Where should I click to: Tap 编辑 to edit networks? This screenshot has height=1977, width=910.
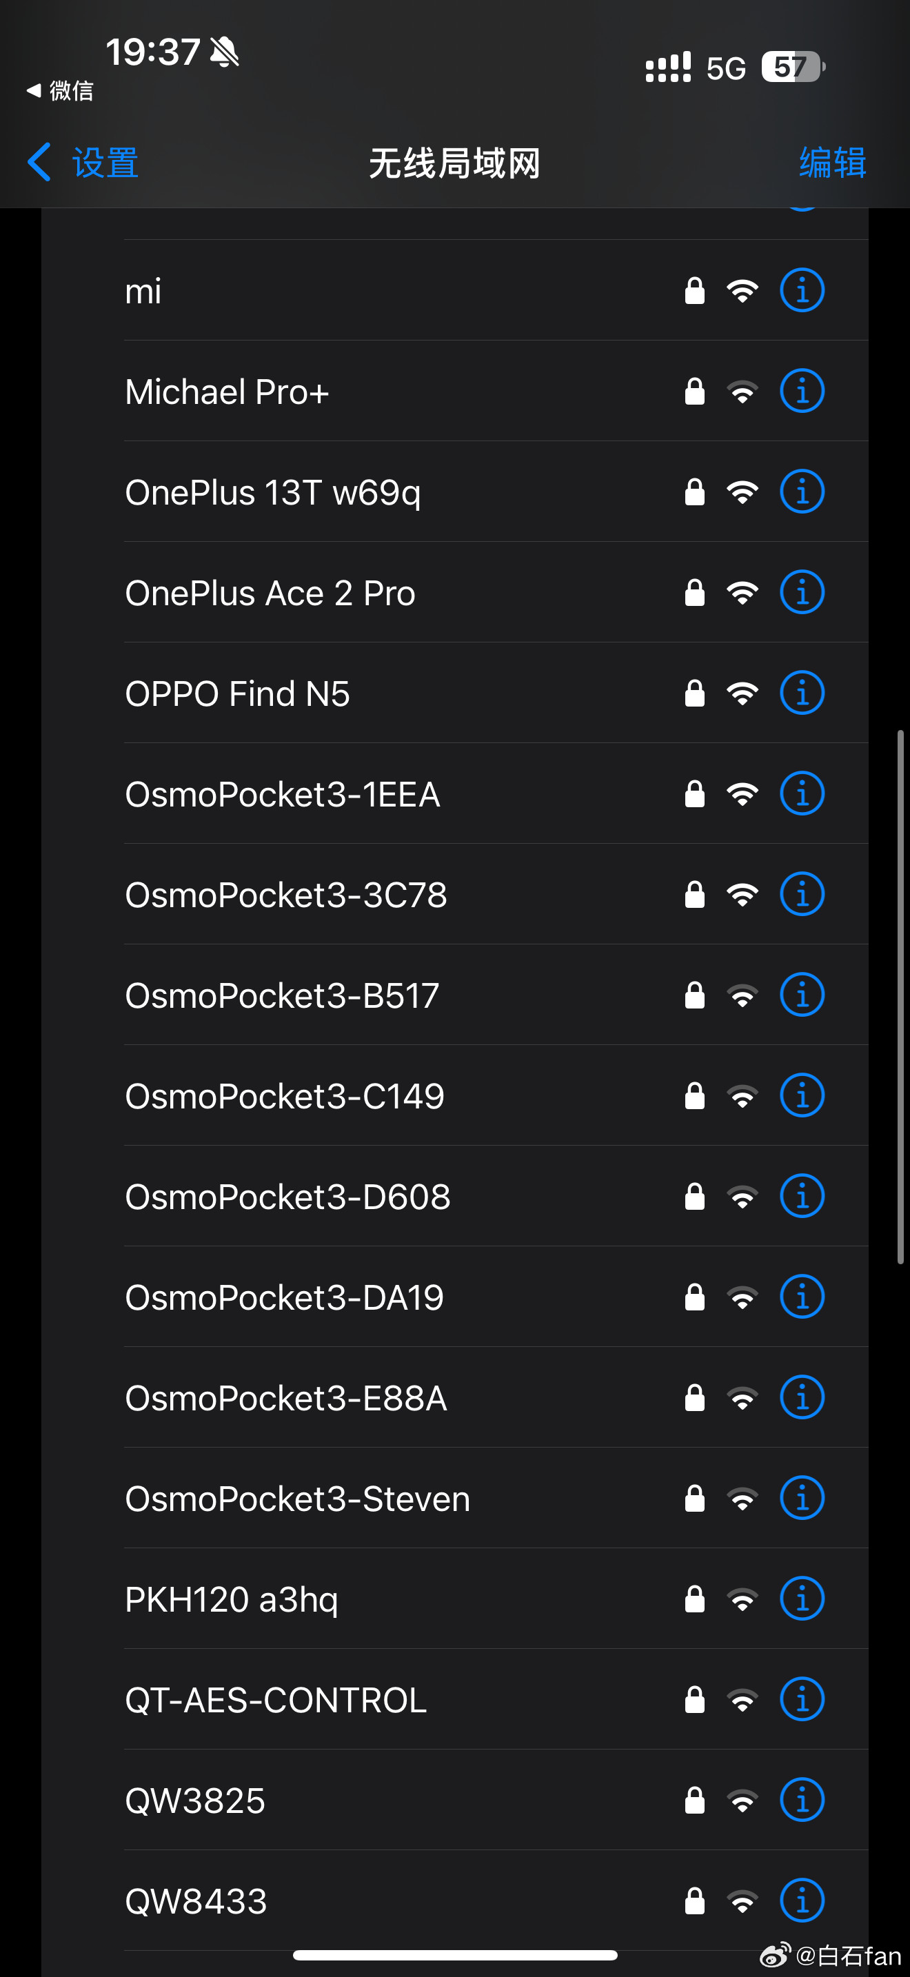[833, 163]
